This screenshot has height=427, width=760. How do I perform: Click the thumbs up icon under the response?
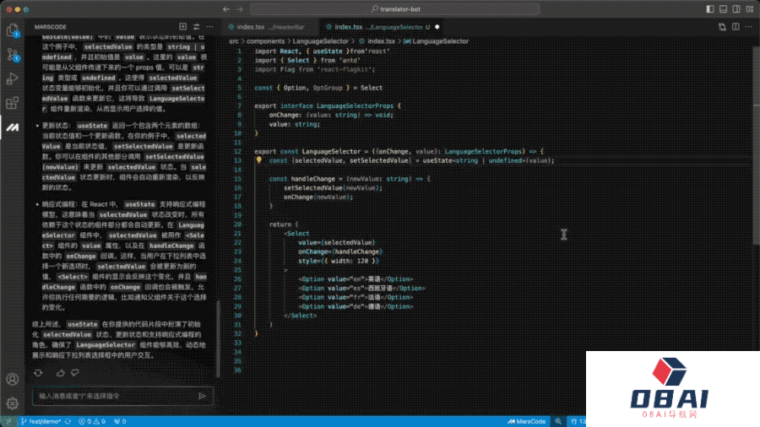[x=62, y=372]
